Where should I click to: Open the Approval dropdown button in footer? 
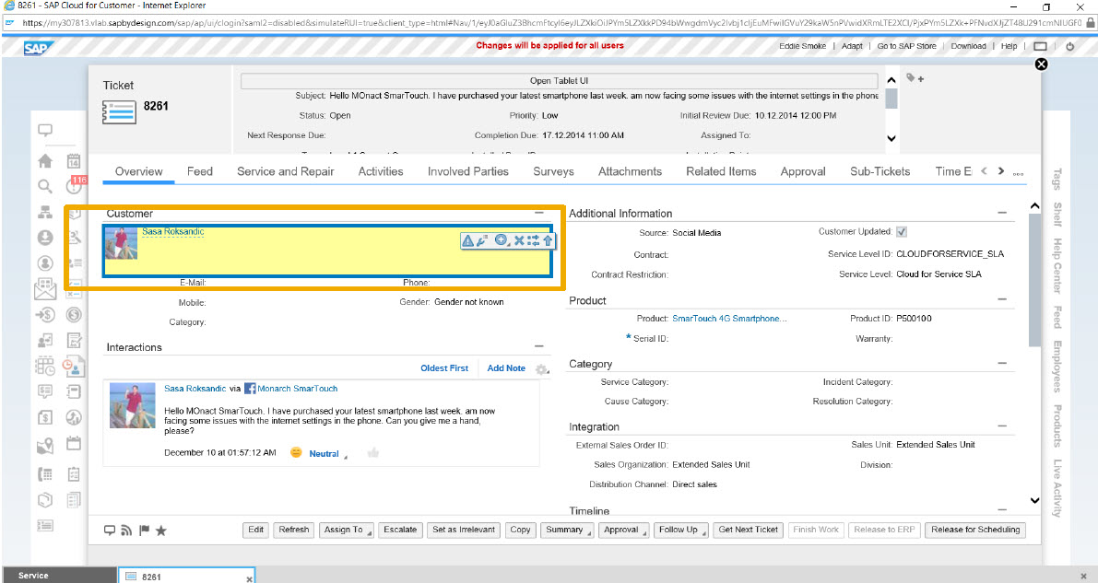624,530
